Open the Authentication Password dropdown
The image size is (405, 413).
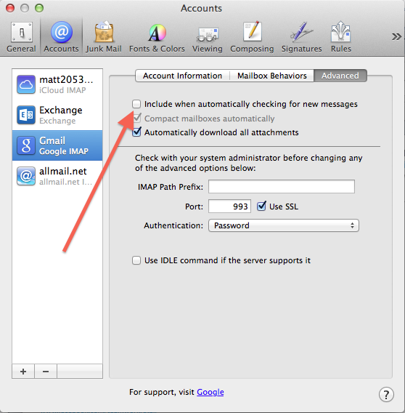point(284,225)
